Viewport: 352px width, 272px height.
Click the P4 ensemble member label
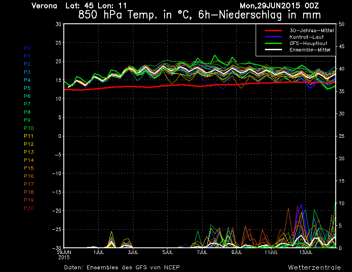click(27, 80)
